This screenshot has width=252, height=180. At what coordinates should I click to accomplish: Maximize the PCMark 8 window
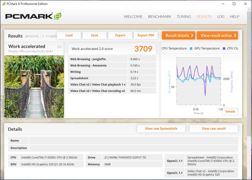point(234,4)
